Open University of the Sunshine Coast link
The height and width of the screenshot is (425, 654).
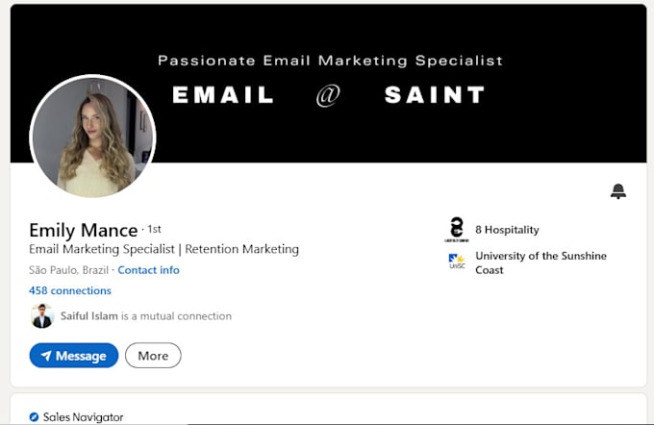tap(541, 262)
